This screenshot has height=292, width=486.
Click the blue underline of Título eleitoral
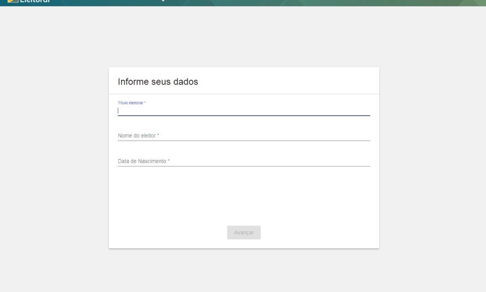pos(244,116)
